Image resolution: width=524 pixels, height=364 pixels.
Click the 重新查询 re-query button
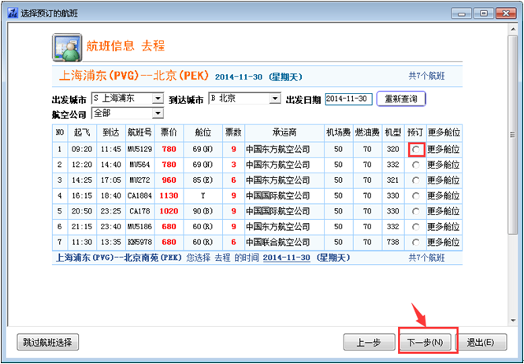coord(401,99)
